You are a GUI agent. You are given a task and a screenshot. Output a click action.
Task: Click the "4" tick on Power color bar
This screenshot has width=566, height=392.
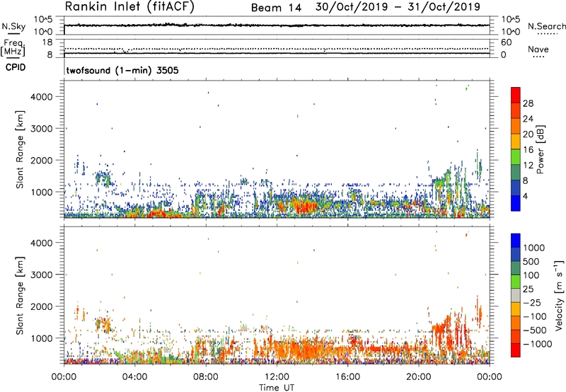coord(525,197)
